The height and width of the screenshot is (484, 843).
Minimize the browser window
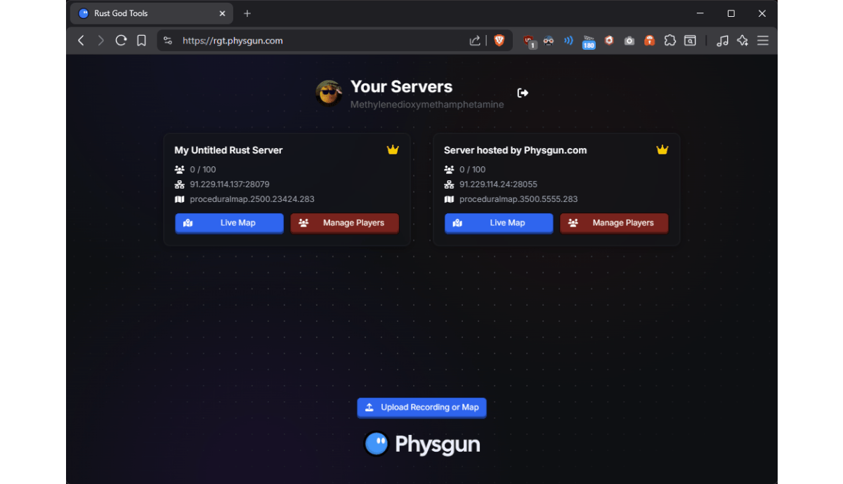(x=700, y=13)
